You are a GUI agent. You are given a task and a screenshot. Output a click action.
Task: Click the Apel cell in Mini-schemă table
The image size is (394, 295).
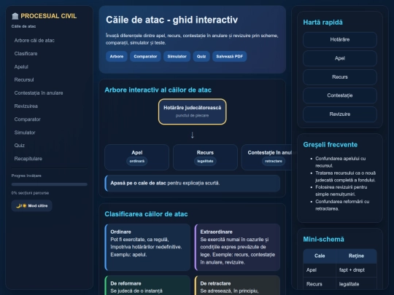(x=320, y=270)
